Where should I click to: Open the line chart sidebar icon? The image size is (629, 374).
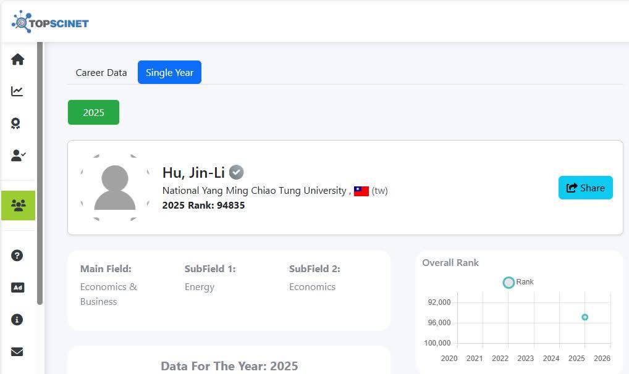pos(17,91)
